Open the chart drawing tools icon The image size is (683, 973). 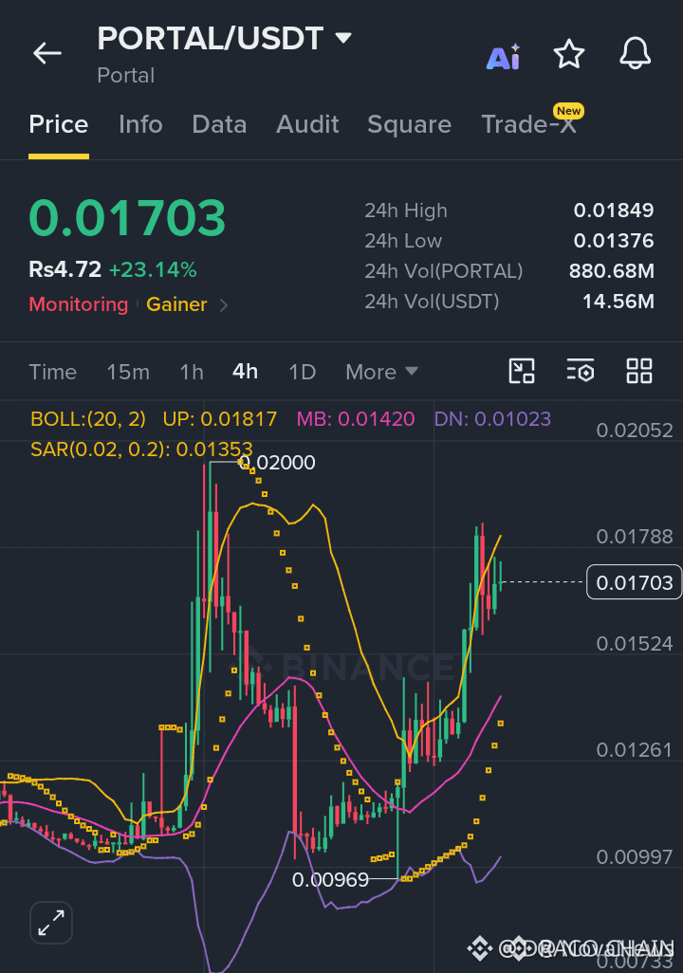(522, 371)
